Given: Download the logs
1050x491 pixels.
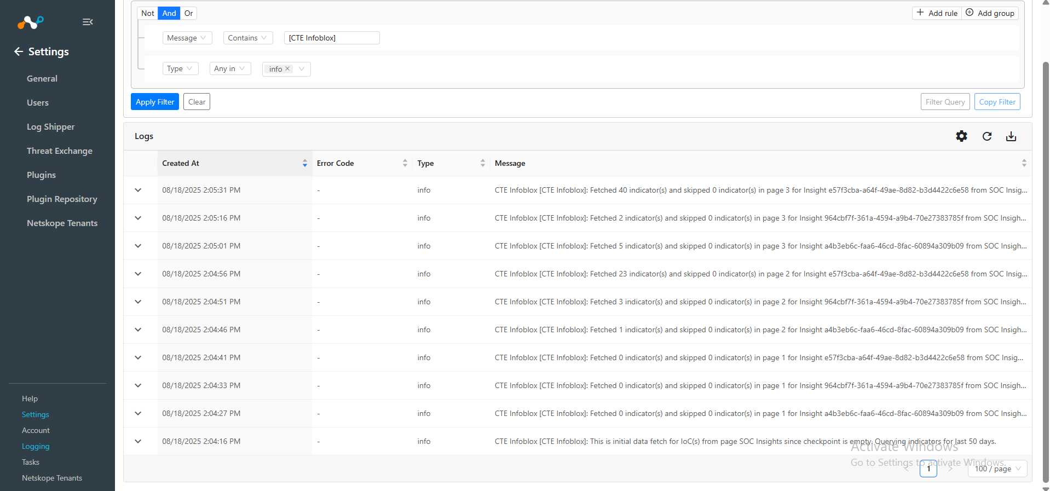Looking at the screenshot, I should [1011, 136].
